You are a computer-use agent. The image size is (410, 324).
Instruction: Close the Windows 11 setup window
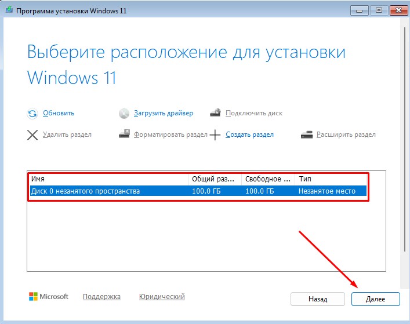398,10
